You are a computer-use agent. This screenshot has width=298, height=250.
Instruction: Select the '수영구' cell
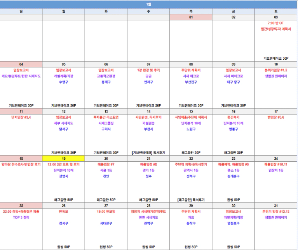[x=63, y=82]
